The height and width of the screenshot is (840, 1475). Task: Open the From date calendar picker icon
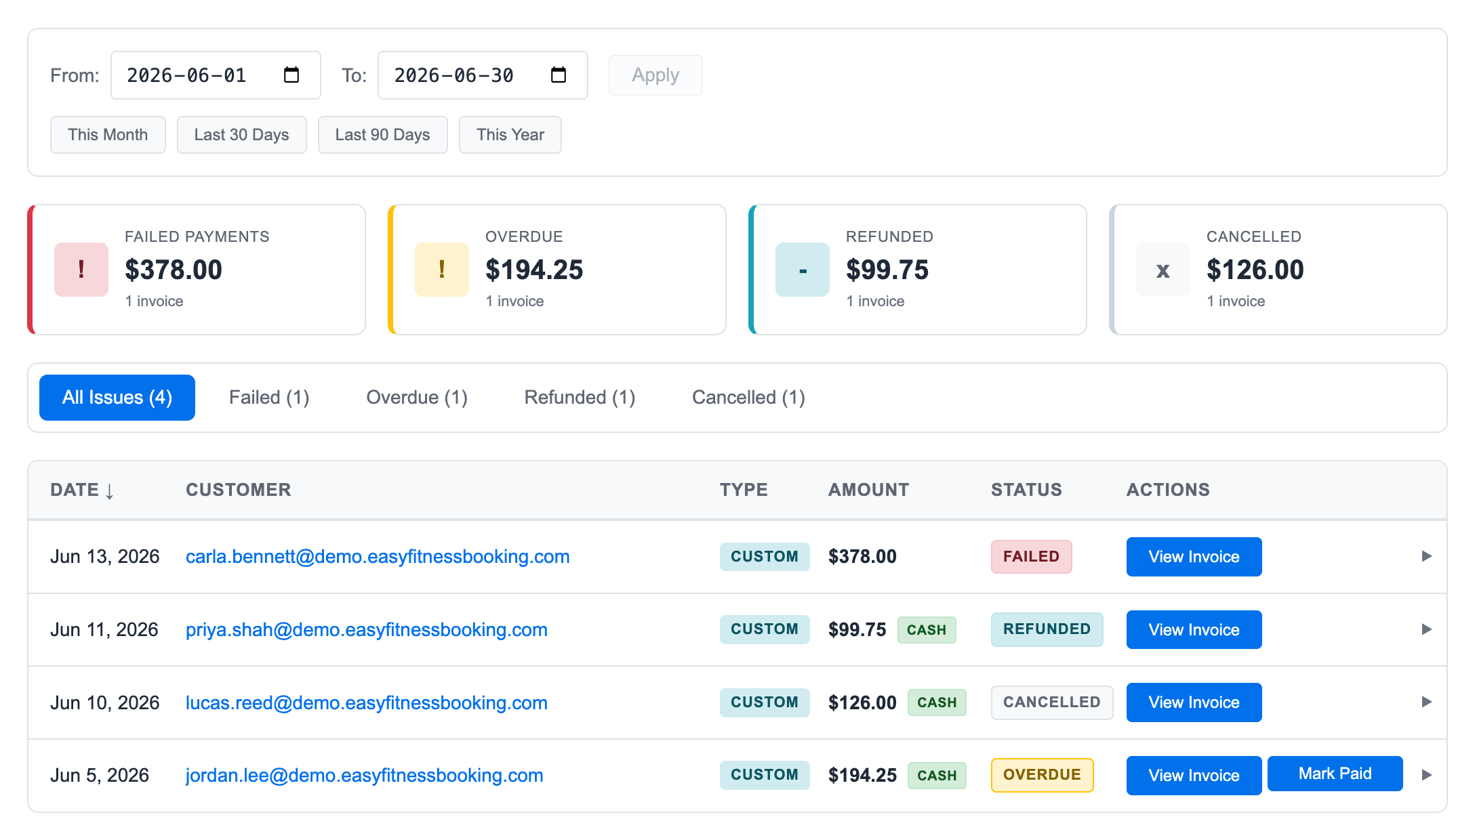[291, 75]
